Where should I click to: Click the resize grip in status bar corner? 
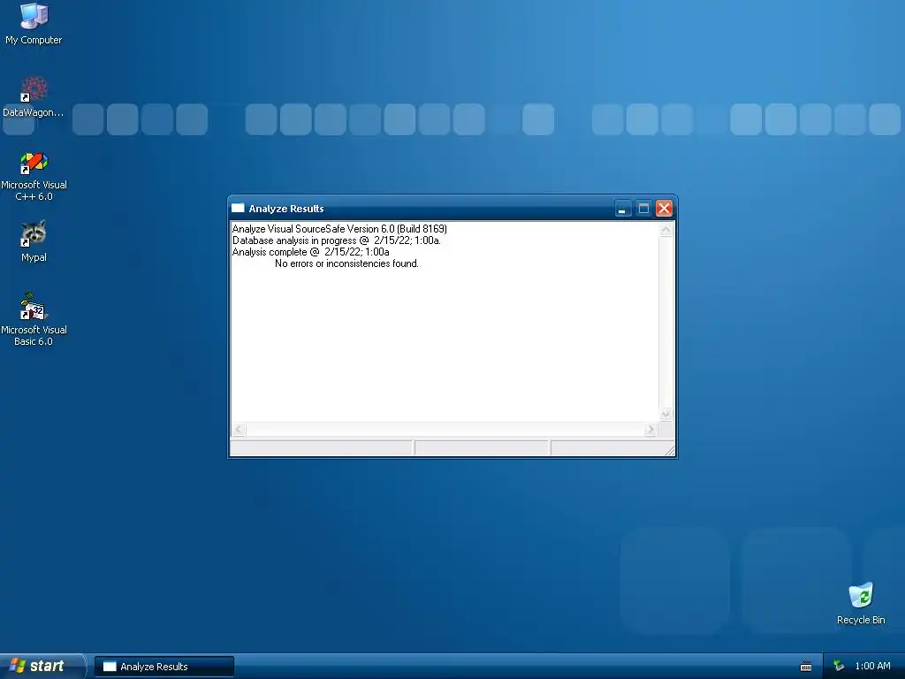tap(670, 450)
